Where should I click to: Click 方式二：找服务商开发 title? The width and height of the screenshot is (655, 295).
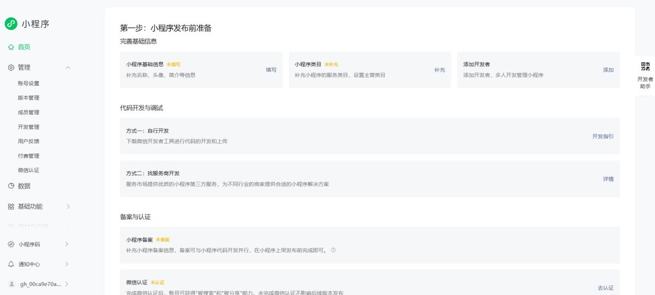(x=153, y=173)
